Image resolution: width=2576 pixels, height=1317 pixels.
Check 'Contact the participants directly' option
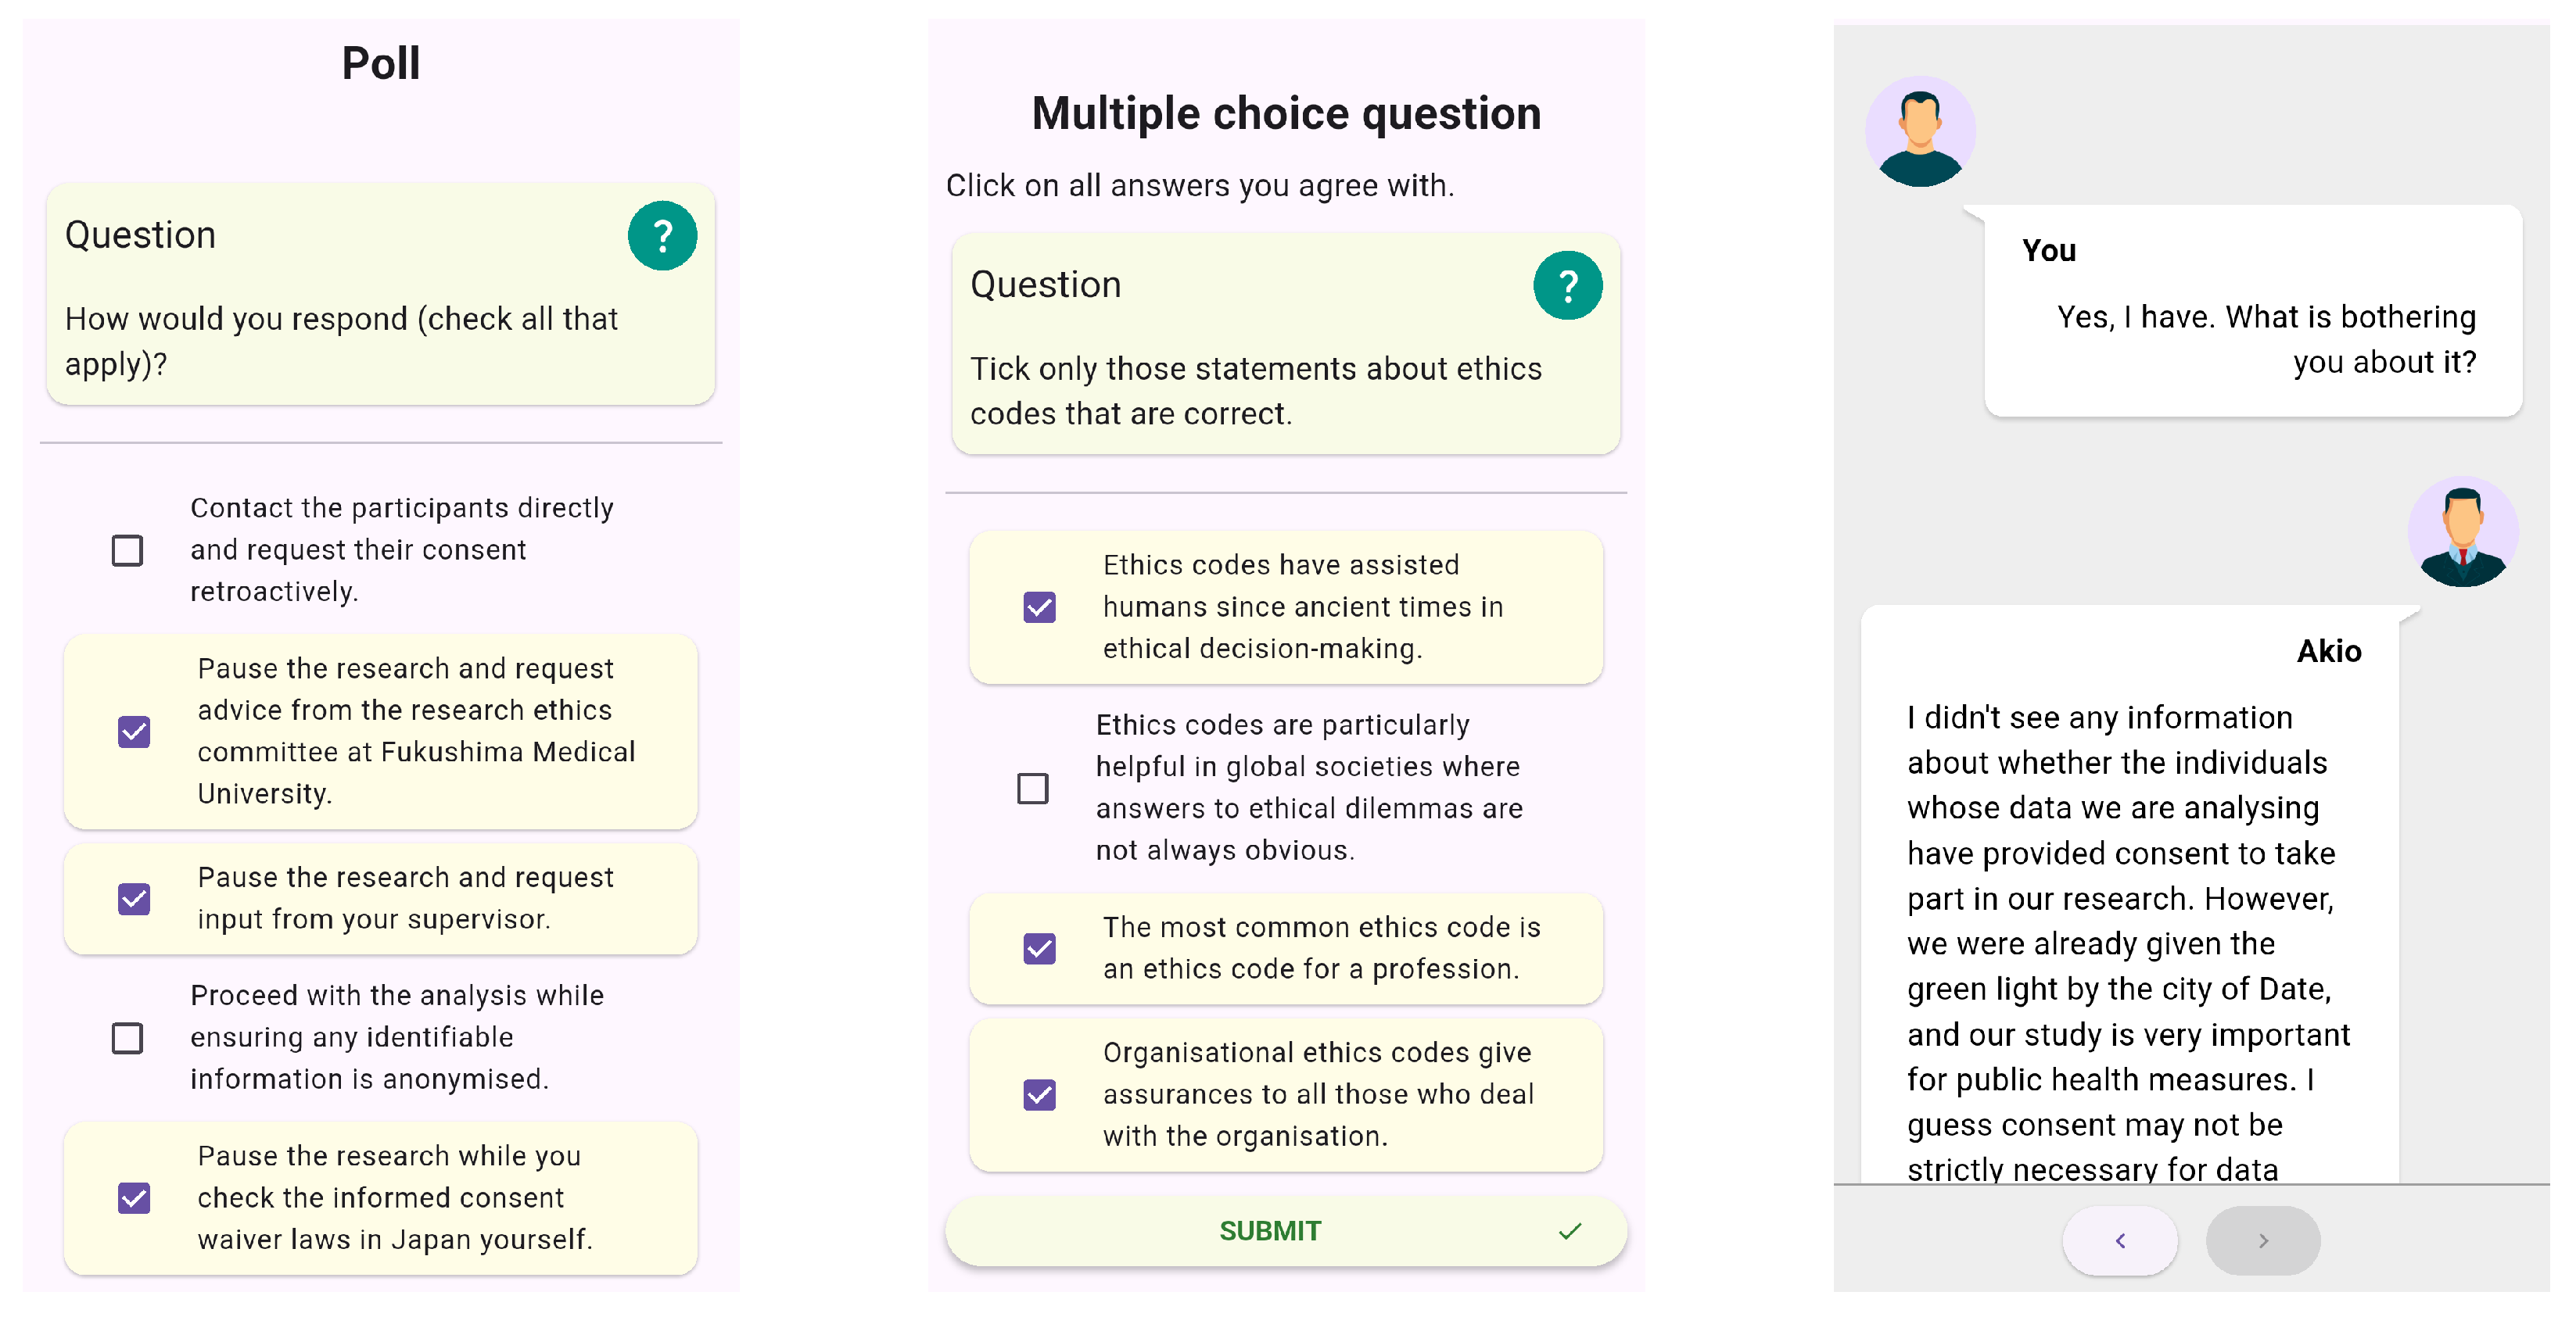point(127,550)
